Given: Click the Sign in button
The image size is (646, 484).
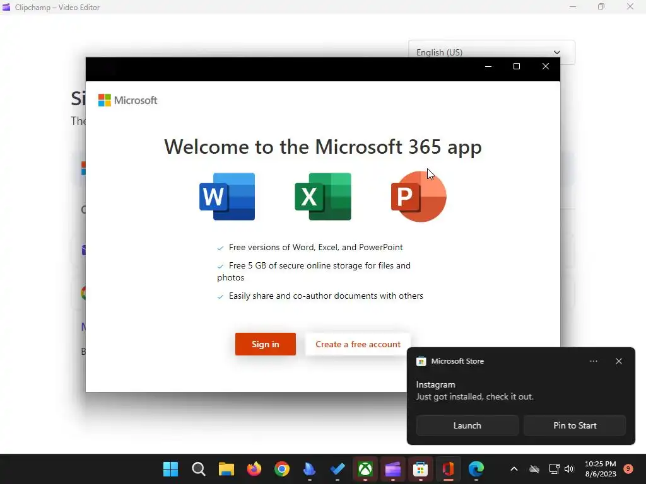Looking at the screenshot, I should coord(266,344).
